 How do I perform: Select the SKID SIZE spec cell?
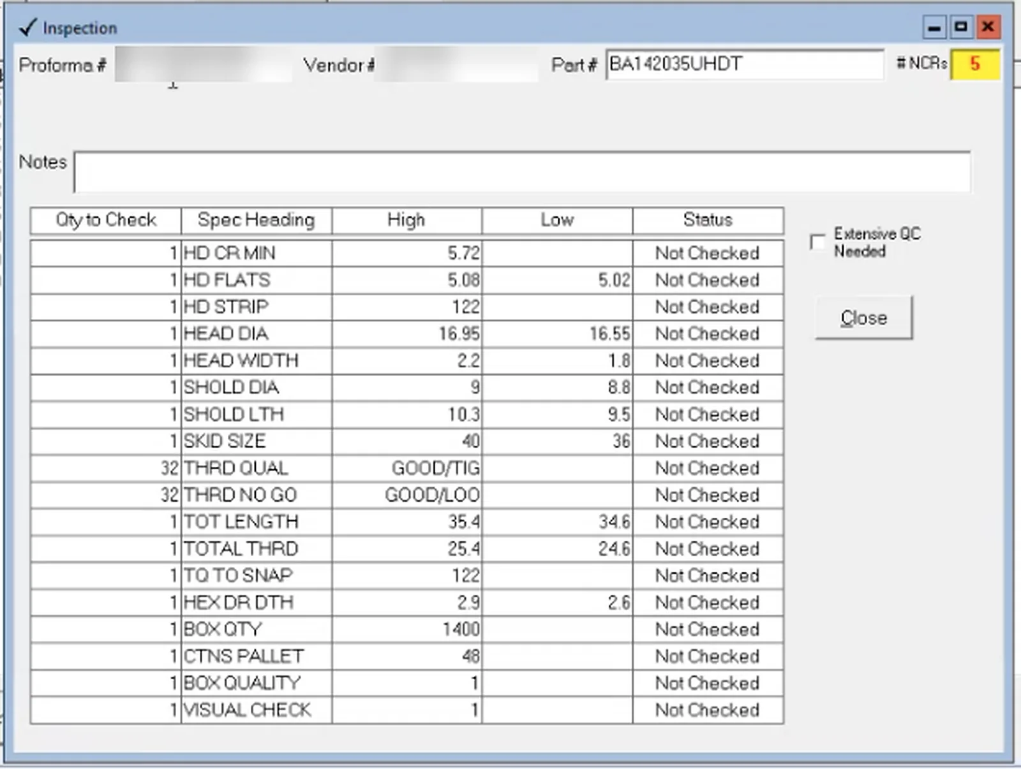(x=257, y=441)
